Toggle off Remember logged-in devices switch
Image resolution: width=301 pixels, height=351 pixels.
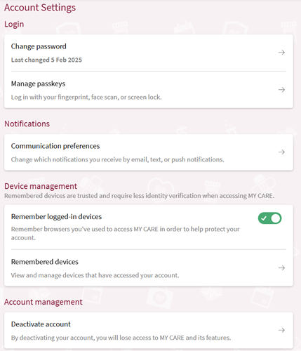(x=269, y=218)
